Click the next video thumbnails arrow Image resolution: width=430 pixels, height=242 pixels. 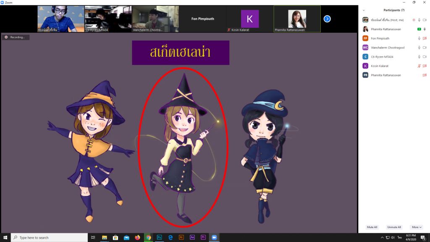(x=327, y=19)
